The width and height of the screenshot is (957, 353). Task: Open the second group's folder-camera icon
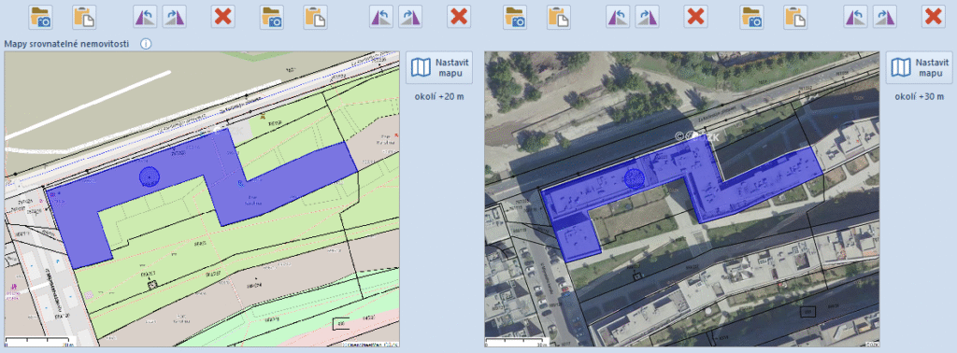click(272, 17)
